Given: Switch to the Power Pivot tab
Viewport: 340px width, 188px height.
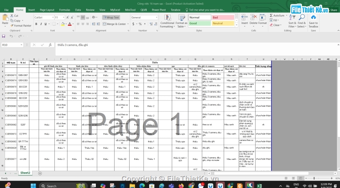Looking at the screenshot, I should click(x=159, y=10).
